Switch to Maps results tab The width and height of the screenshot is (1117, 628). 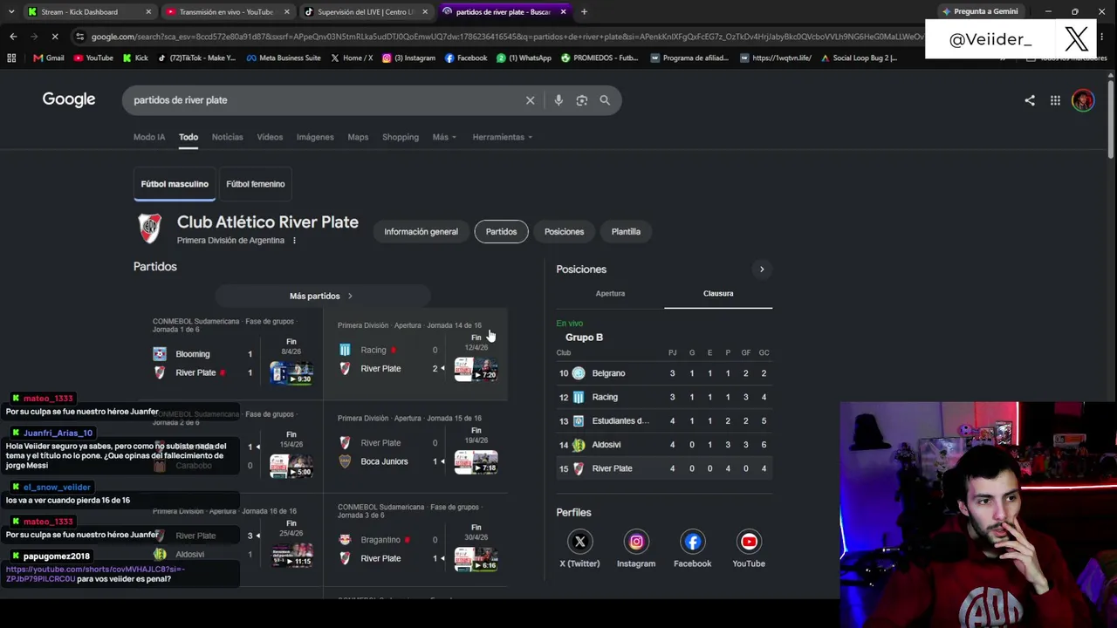pos(358,137)
